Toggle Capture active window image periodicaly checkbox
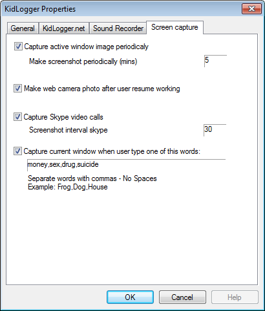The image size is (265, 311). [x=18, y=47]
